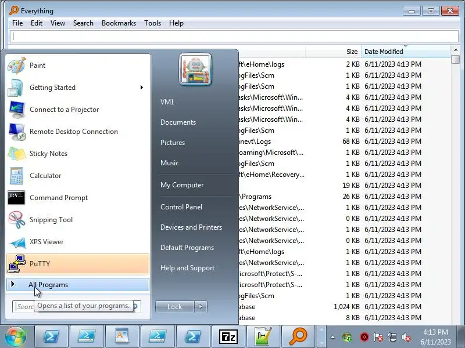Open shutdown options arrow next to Lock
The width and height of the screenshot is (465, 348).
pyautogui.click(x=201, y=307)
